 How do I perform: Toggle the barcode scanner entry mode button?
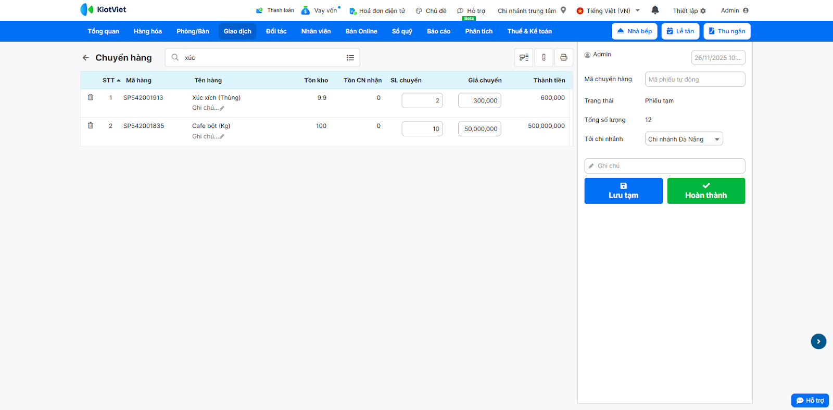tap(524, 58)
